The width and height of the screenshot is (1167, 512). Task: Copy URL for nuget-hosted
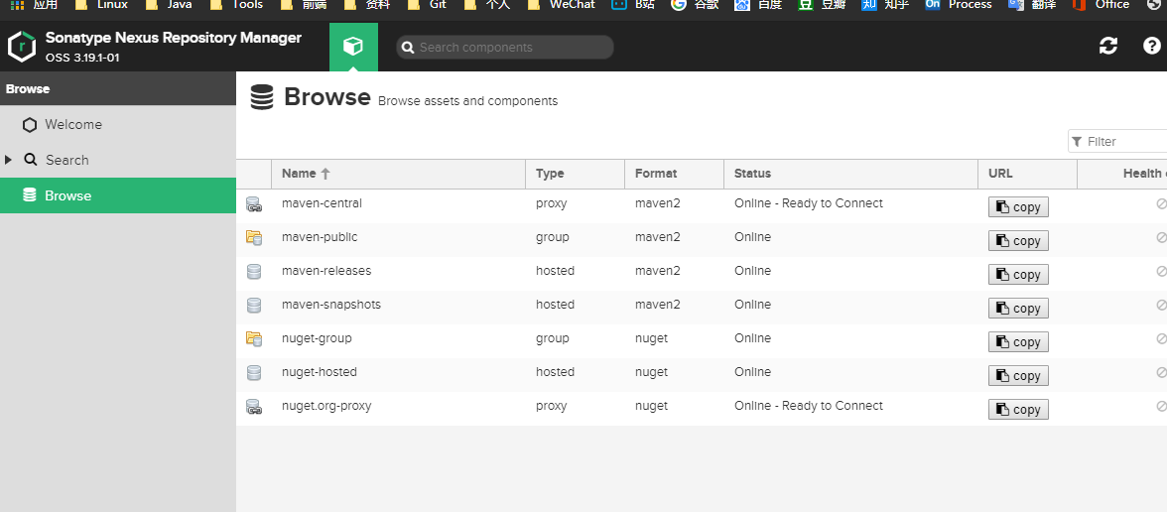(1018, 376)
